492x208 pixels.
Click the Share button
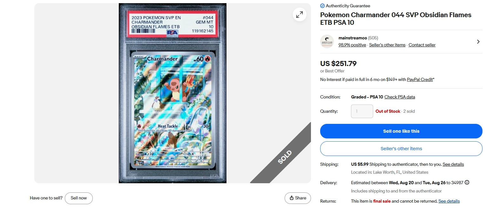tap(298, 198)
